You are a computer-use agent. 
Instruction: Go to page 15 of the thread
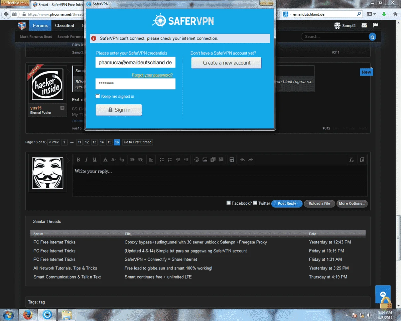(109, 142)
